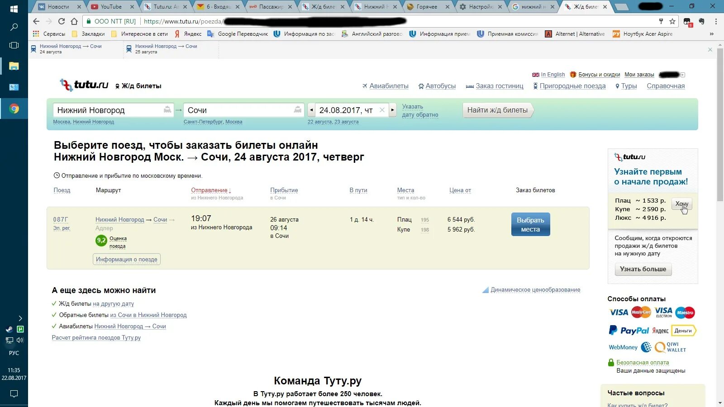Open Task View on taskbar
The width and height of the screenshot is (724, 407).
(14, 45)
